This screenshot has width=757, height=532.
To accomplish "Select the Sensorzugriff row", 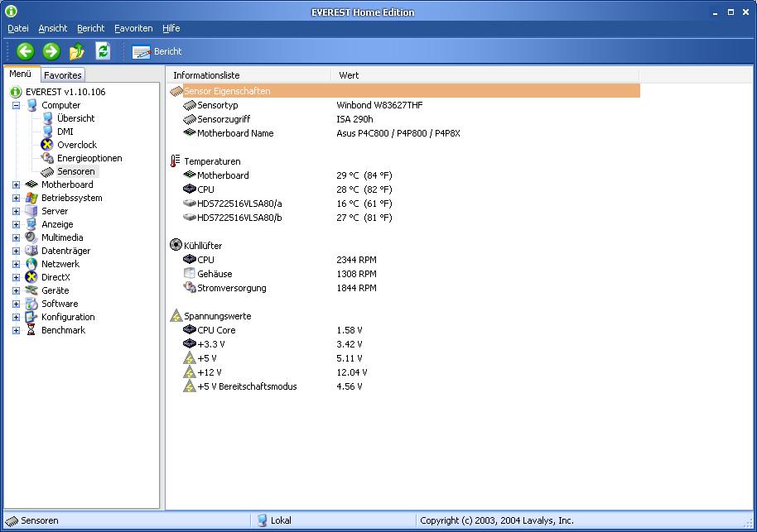I will pos(404,119).
